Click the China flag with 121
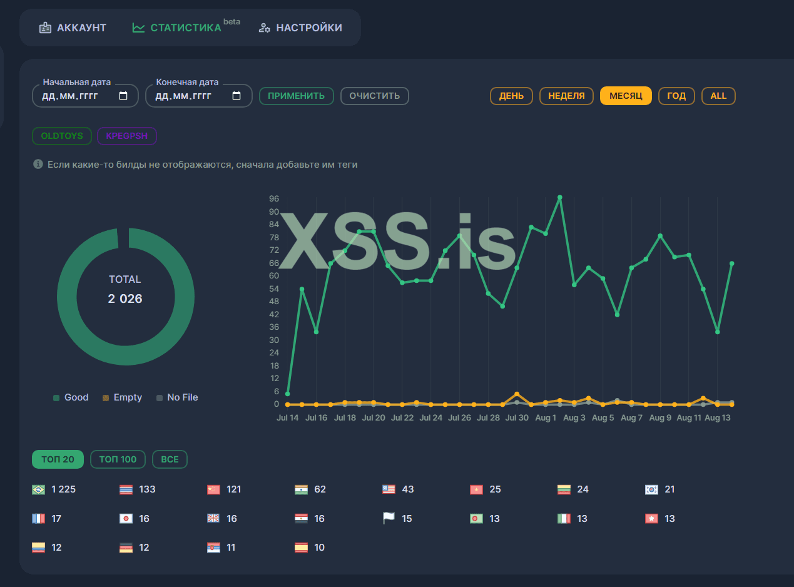This screenshot has width=794, height=587. click(x=213, y=490)
